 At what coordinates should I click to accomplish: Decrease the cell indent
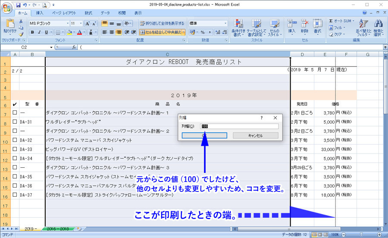(127, 32)
